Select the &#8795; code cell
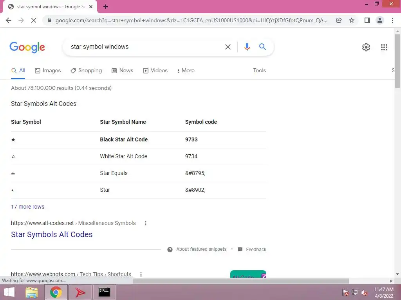The image size is (401, 300). (x=195, y=173)
